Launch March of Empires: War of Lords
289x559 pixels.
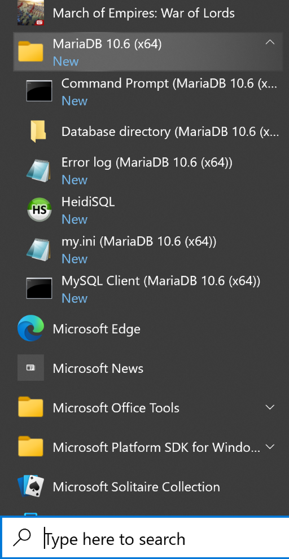click(x=143, y=13)
